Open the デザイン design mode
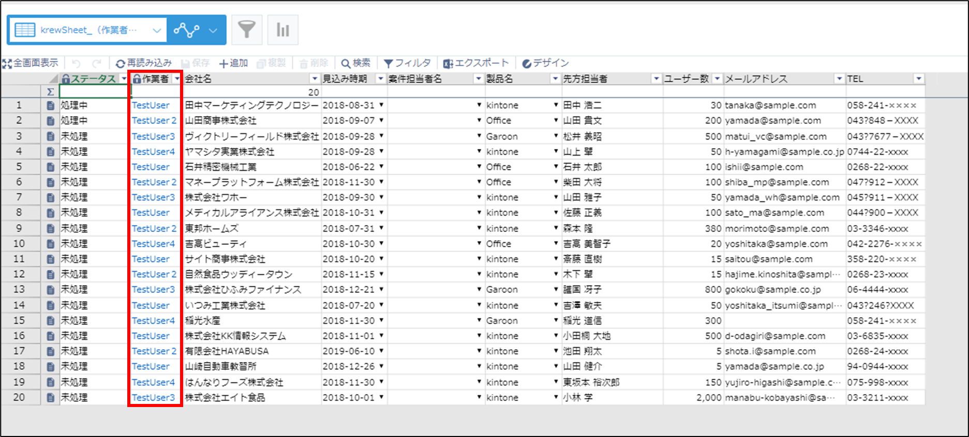Screen dimensions: 969x437 545,63
